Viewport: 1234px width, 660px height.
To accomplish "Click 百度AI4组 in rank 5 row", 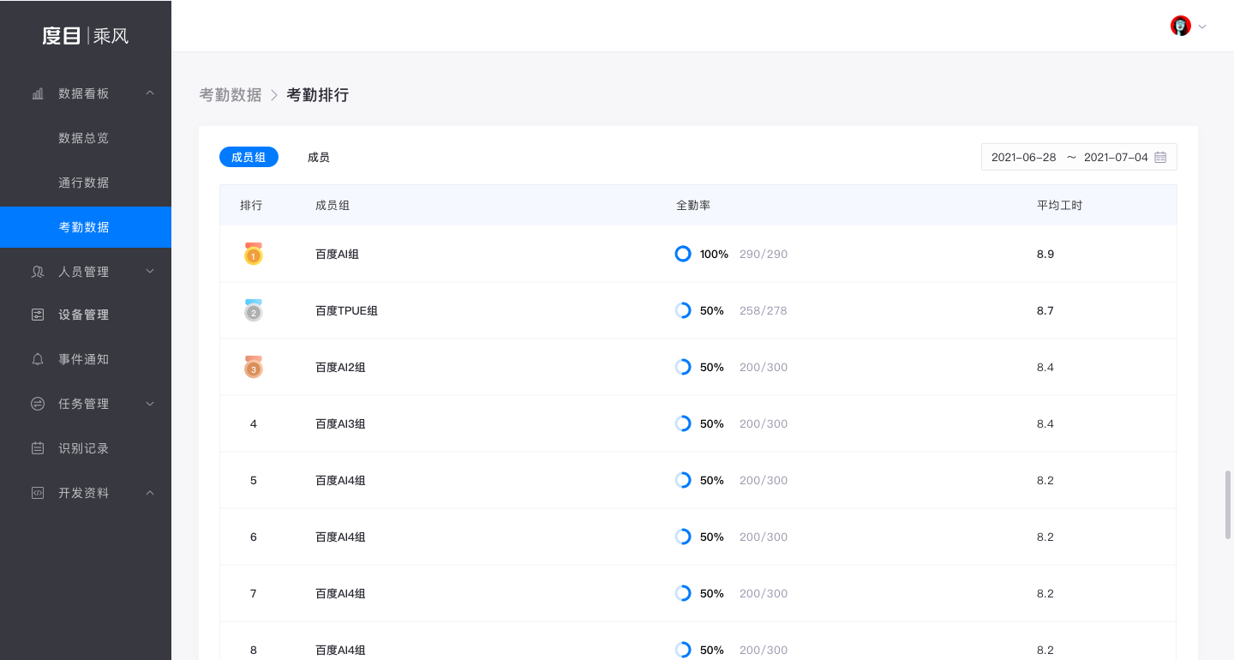I will click(340, 480).
